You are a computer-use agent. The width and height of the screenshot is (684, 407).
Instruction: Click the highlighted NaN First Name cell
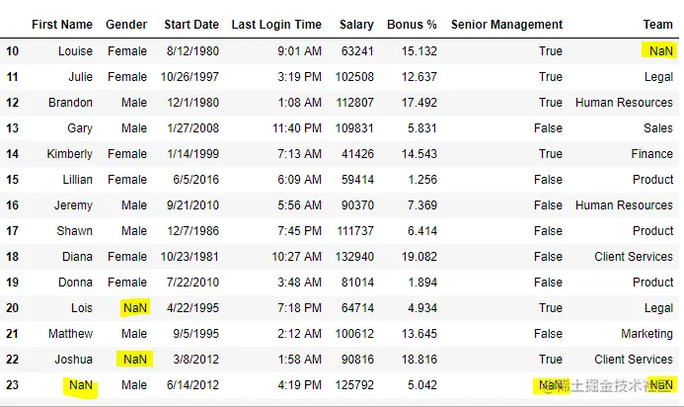point(79,385)
